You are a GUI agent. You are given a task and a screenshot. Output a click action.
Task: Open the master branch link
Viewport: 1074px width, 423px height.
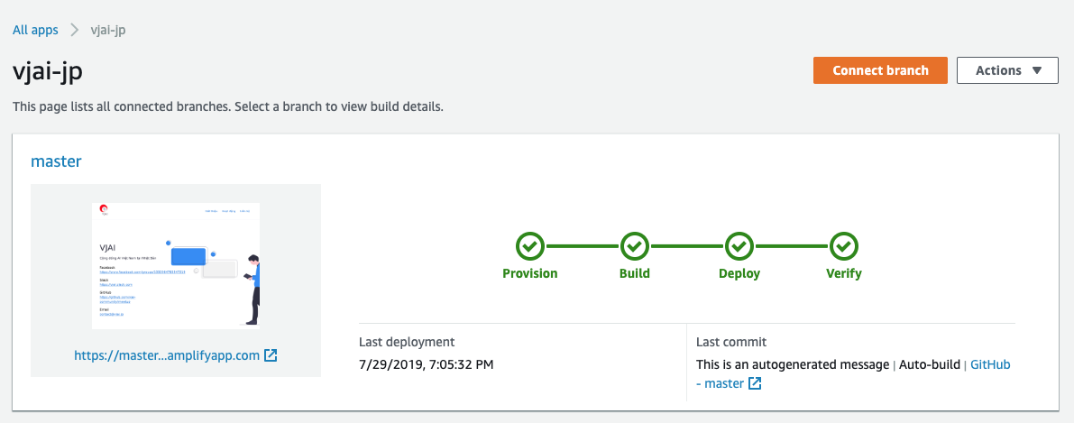tap(56, 161)
